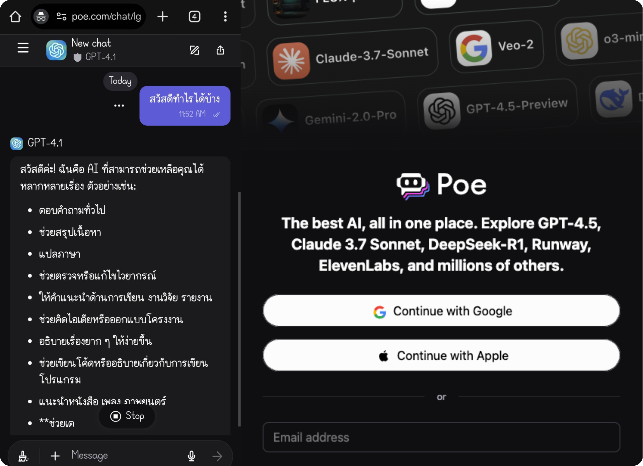Image resolution: width=643 pixels, height=466 pixels.
Task: Tap the GPT-4.1 bot avatar in header
Action: pos(56,50)
